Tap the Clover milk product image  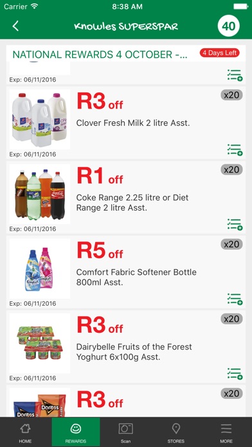(x=40, y=119)
